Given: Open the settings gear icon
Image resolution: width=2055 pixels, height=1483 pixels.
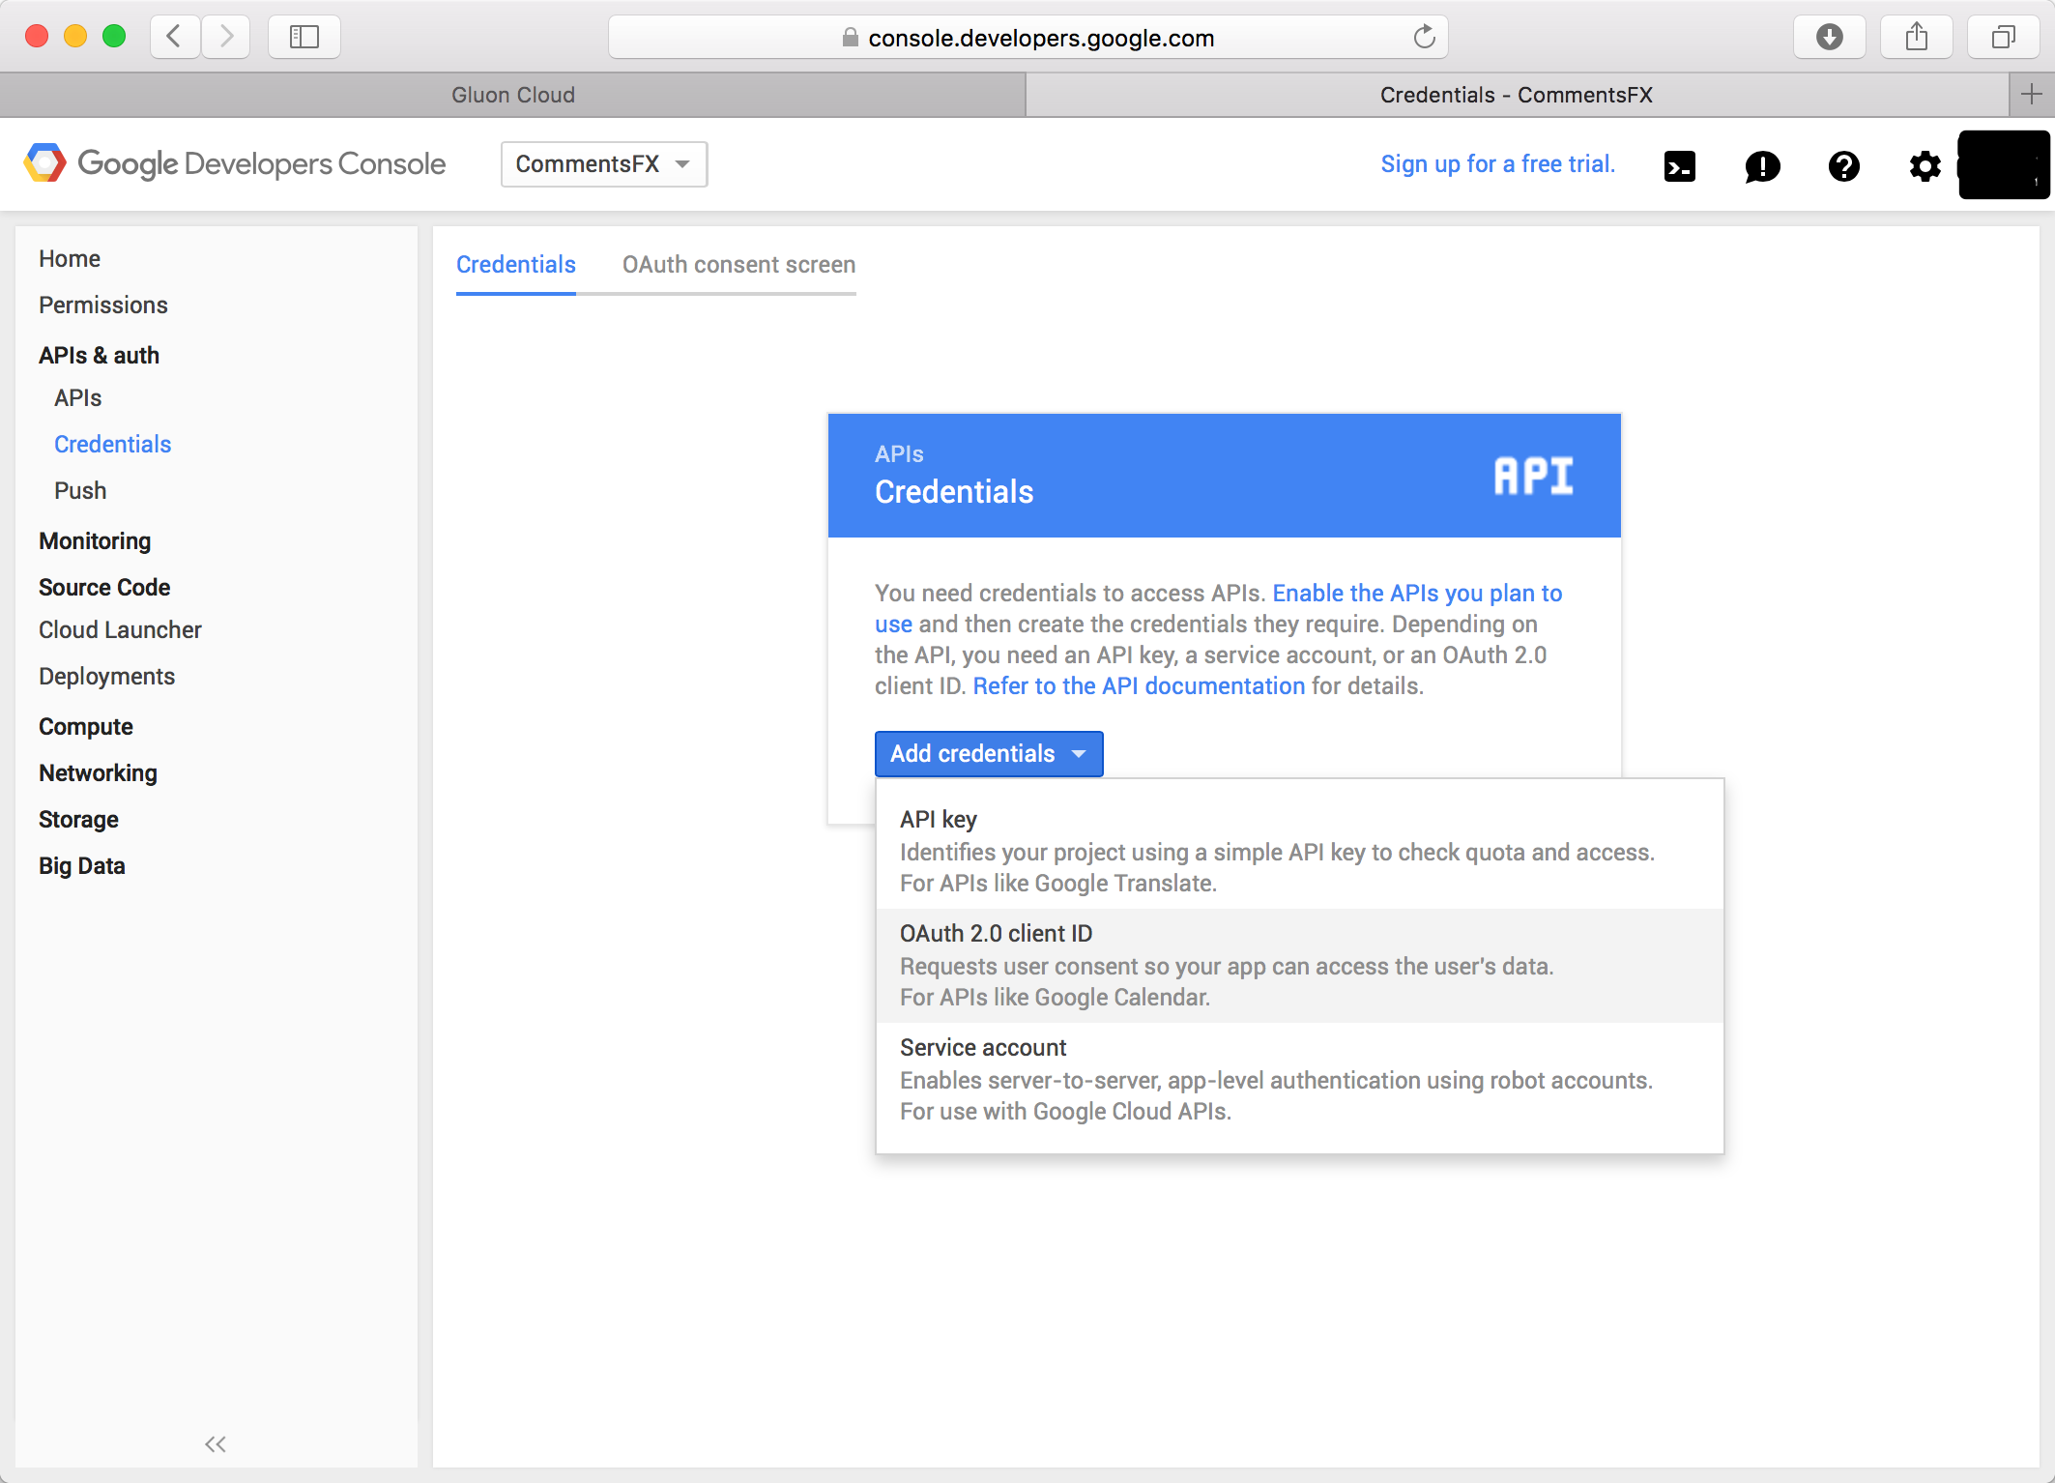Looking at the screenshot, I should (x=1925, y=166).
